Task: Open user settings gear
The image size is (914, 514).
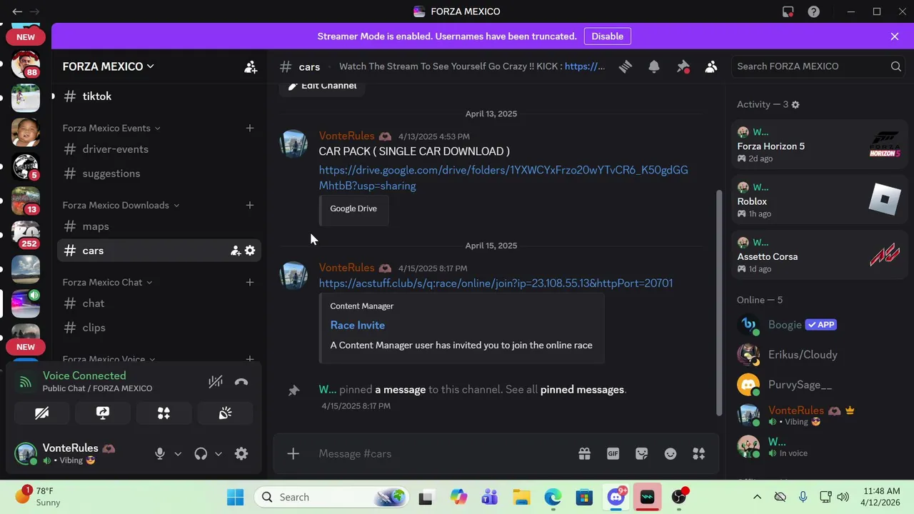Action: [241, 453]
